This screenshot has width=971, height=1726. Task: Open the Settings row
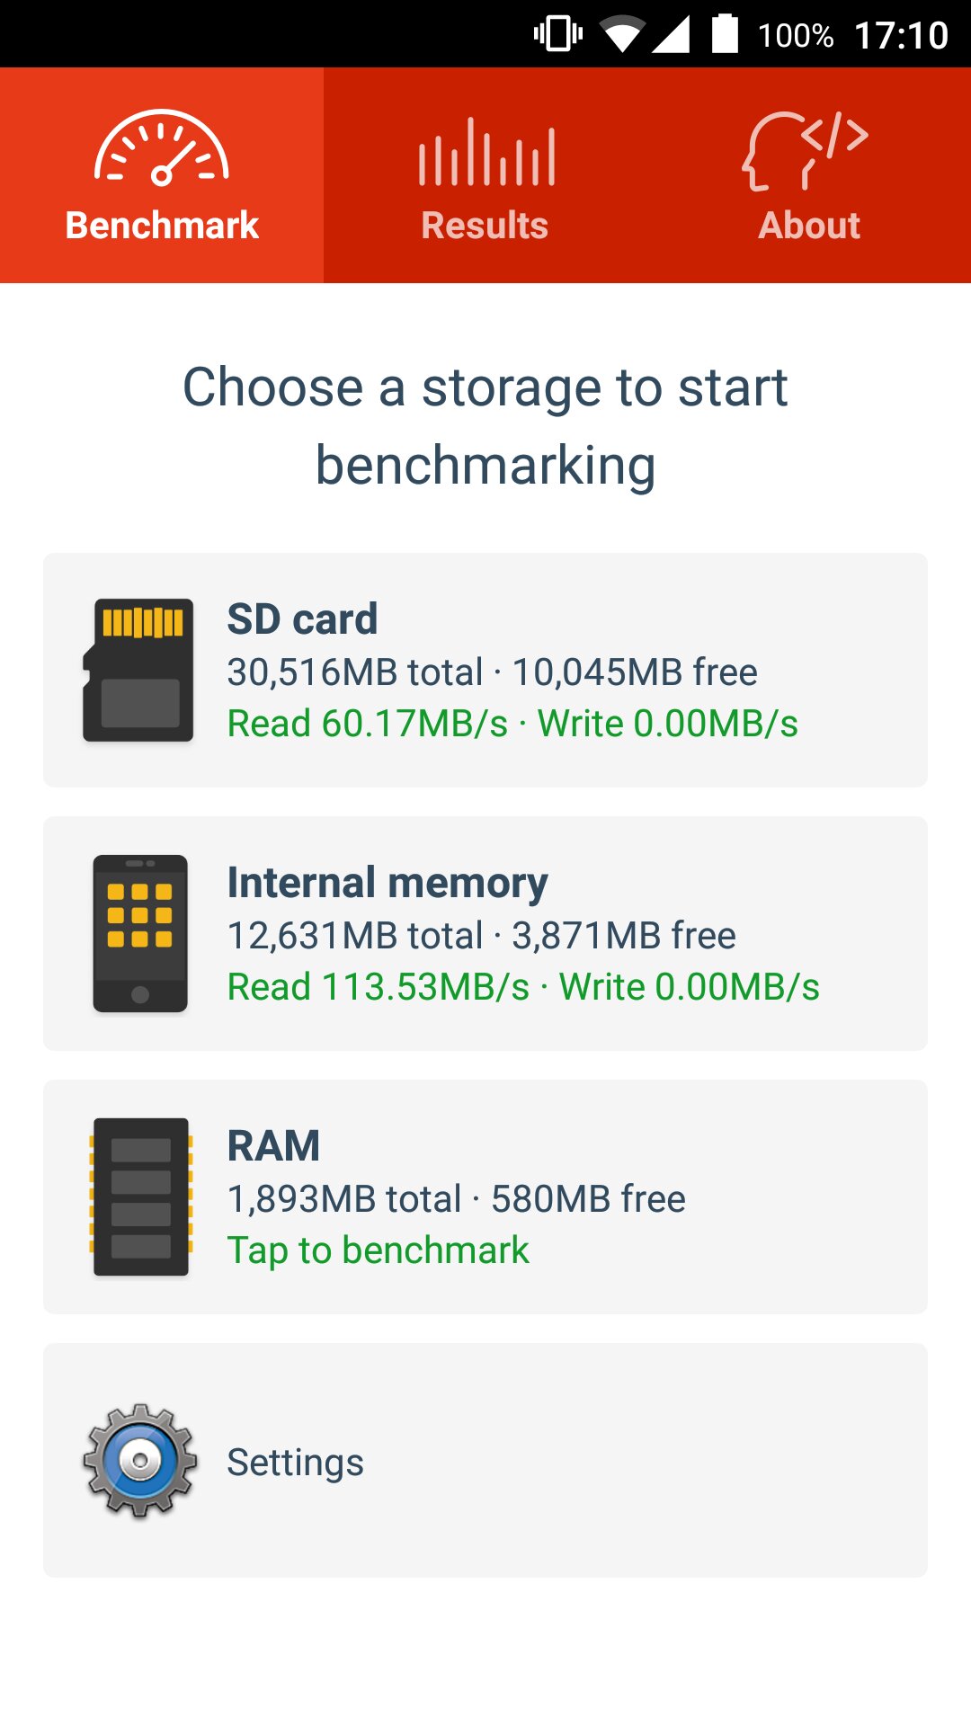[485, 1461]
